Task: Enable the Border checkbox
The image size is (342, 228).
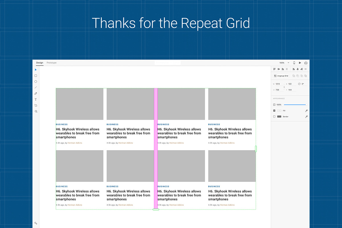Action: click(x=274, y=117)
